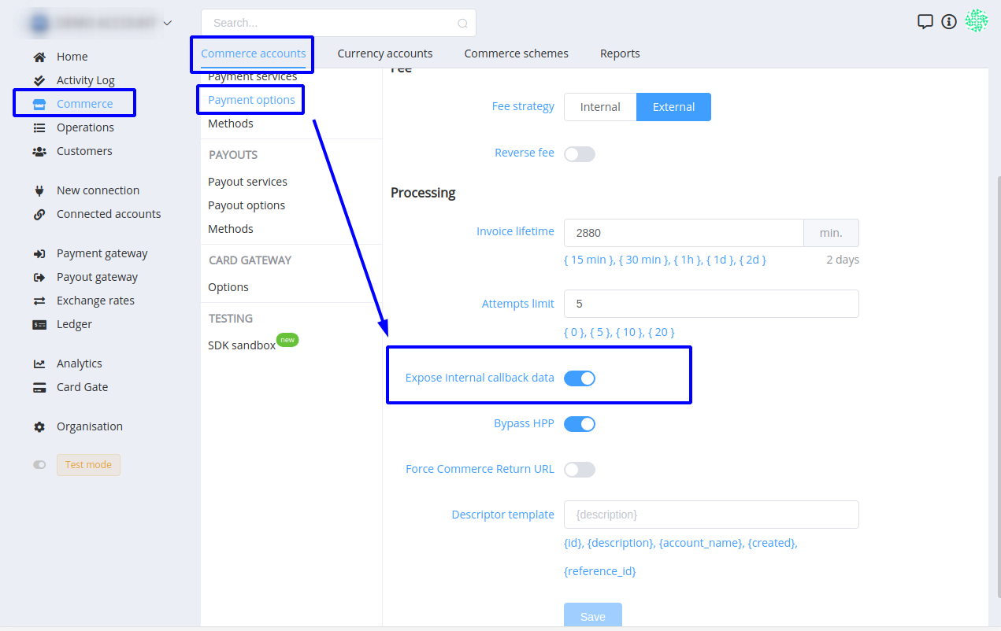Open Card Gateway Options item
The image size is (1001, 631).
pyautogui.click(x=228, y=287)
